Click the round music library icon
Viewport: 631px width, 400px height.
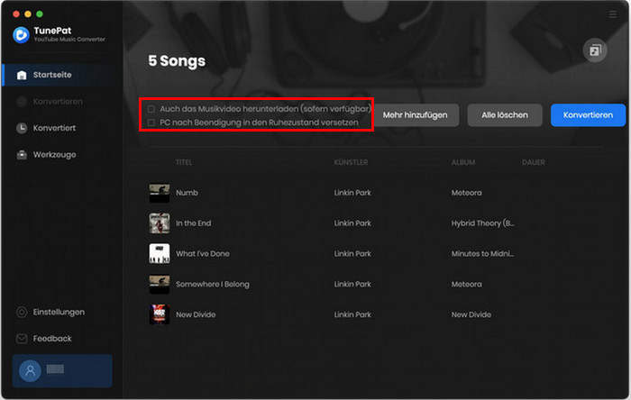tap(595, 50)
